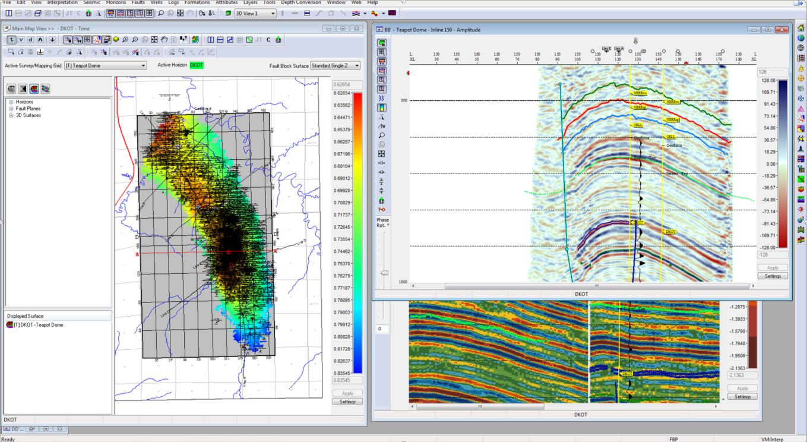Click the Phase Rotation slider handle
Image resolution: width=807 pixels, height=442 pixels.
pos(384,273)
